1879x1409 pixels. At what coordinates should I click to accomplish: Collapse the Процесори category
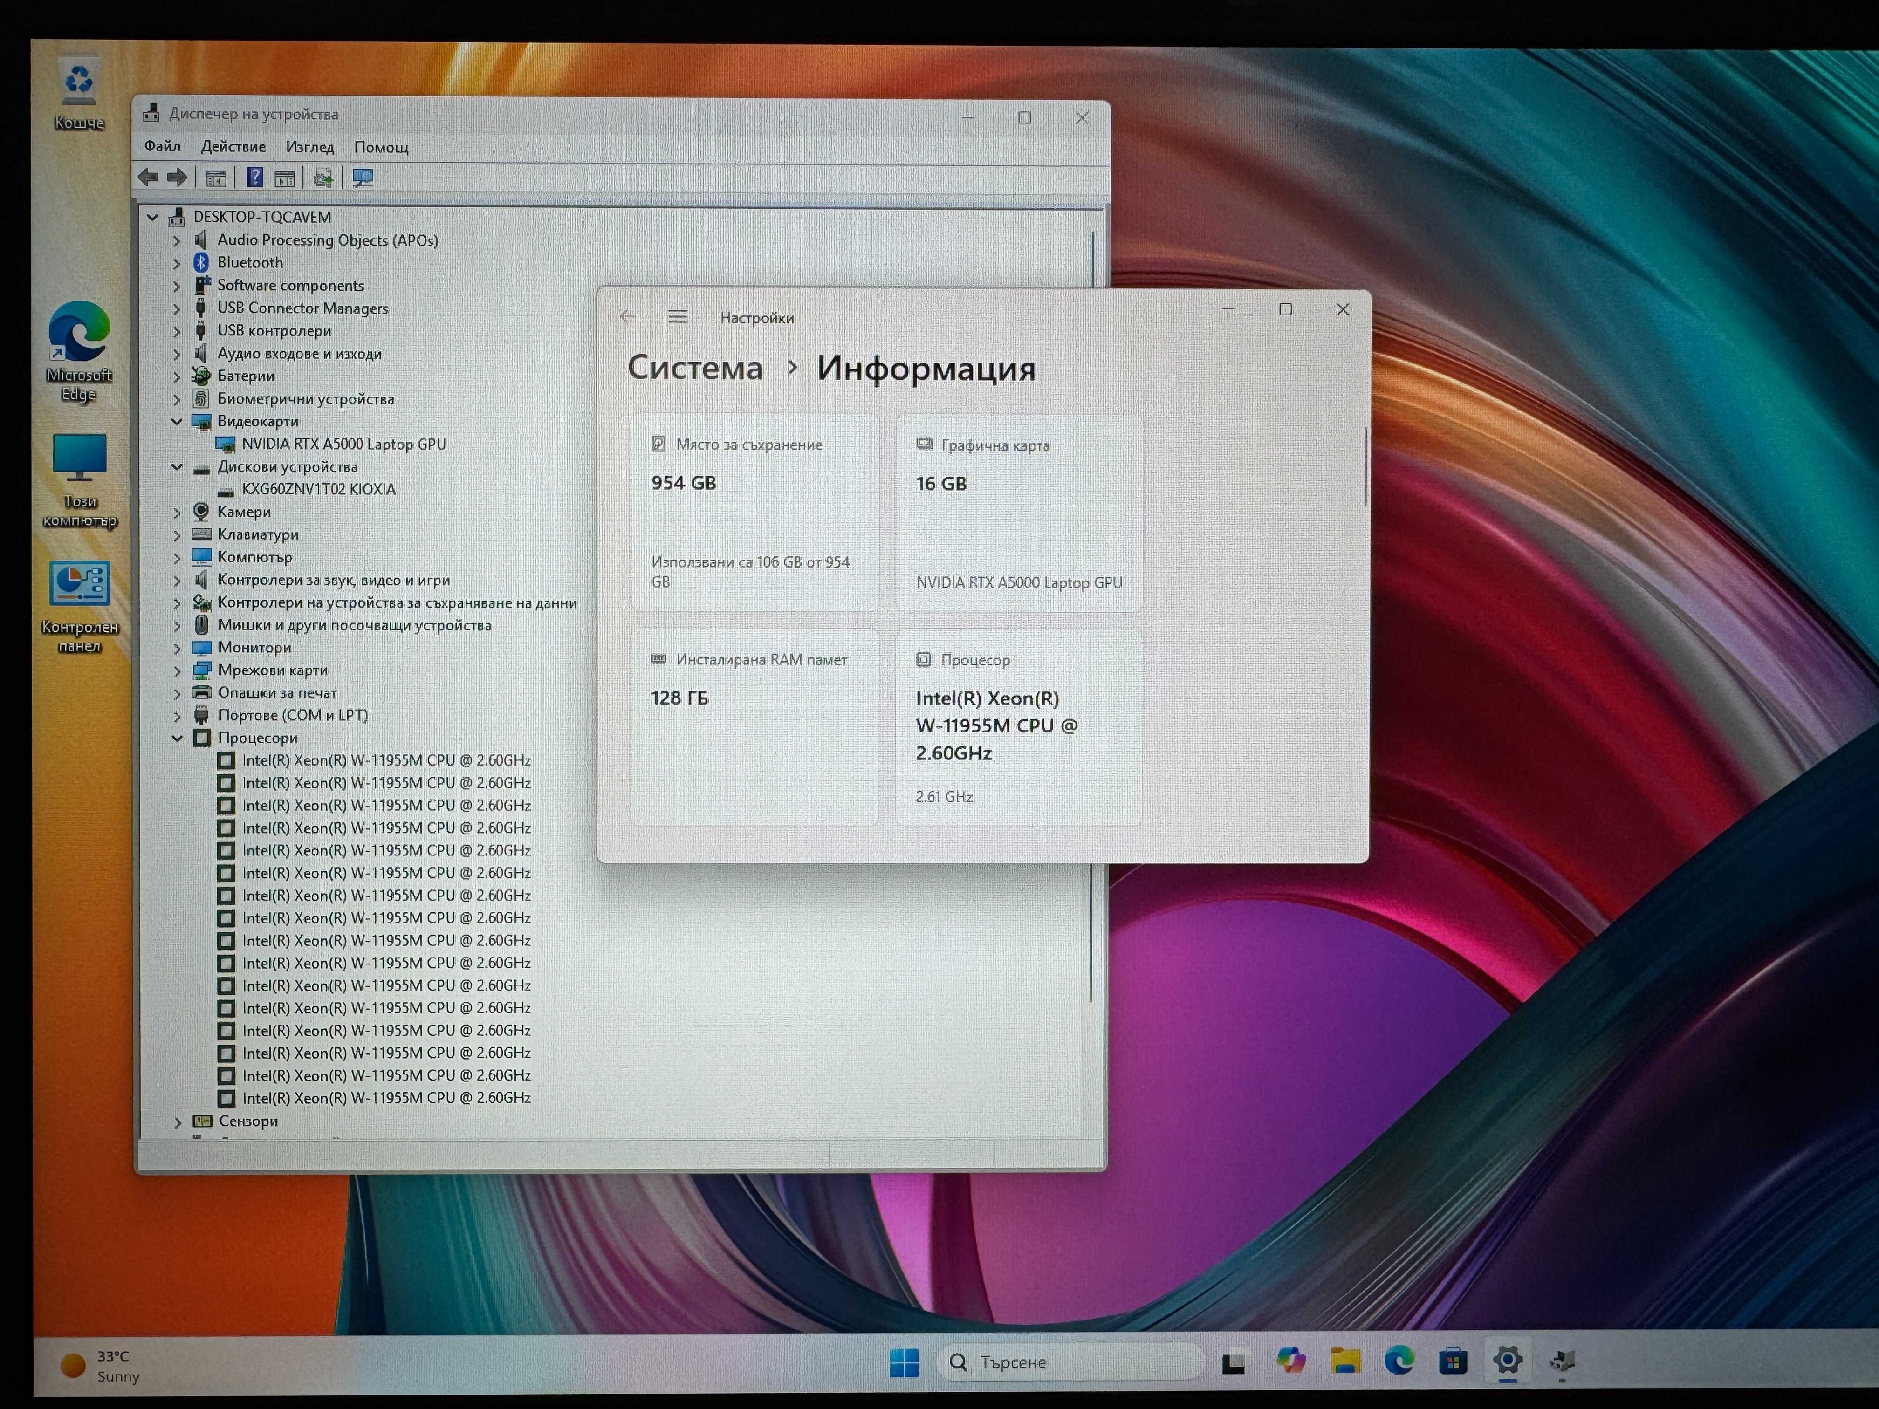click(177, 738)
